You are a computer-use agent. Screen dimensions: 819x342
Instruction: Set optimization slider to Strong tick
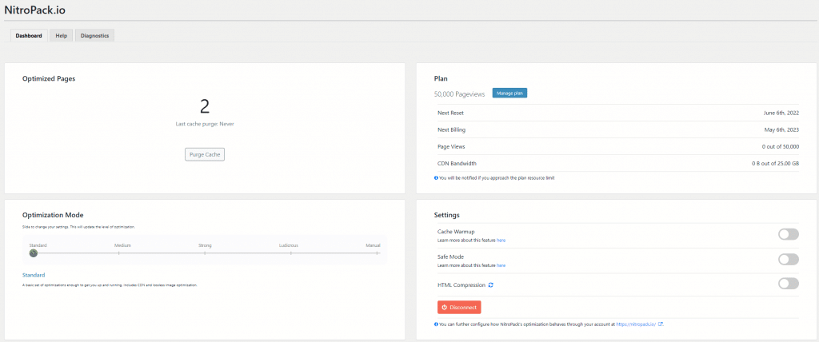pyautogui.click(x=205, y=253)
